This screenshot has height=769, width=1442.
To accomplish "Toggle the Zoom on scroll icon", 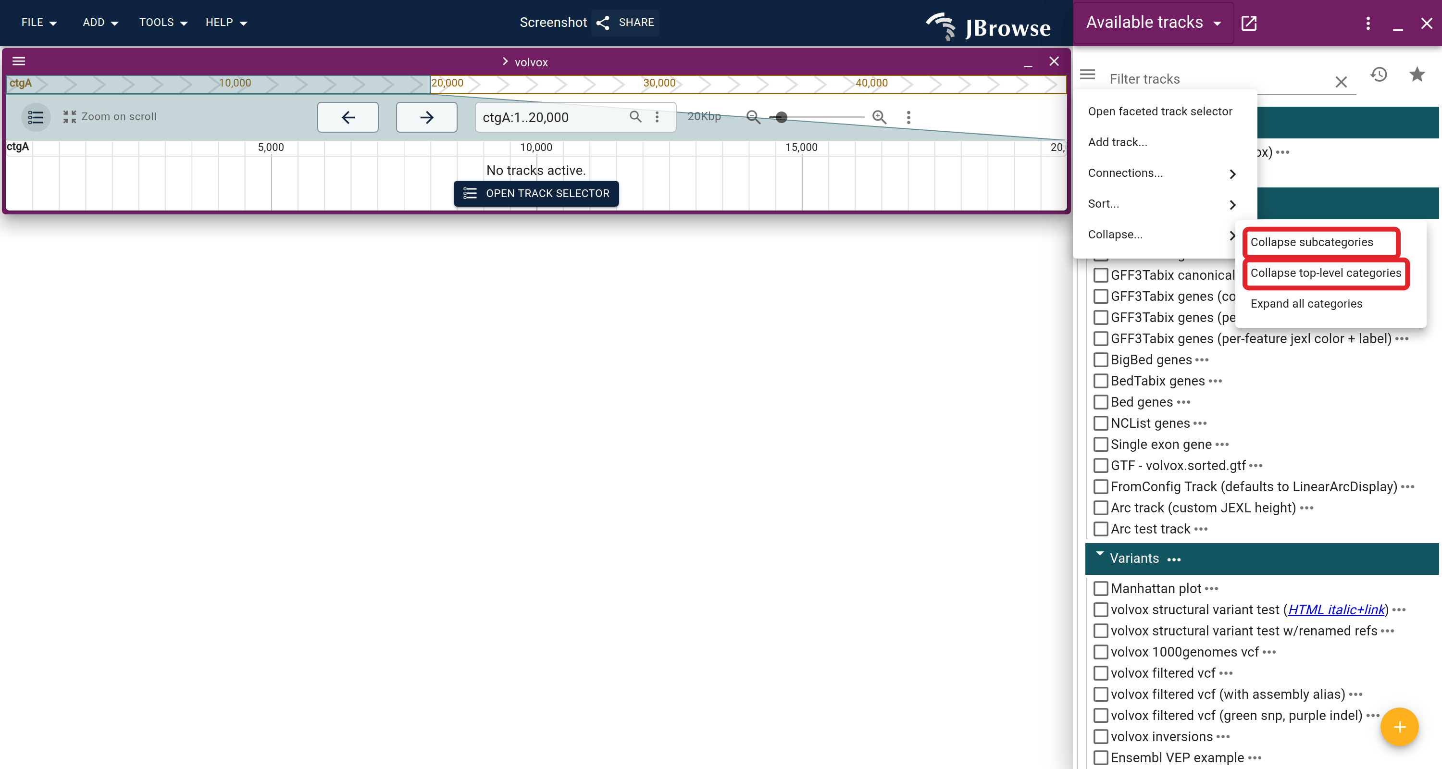I will [69, 117].
